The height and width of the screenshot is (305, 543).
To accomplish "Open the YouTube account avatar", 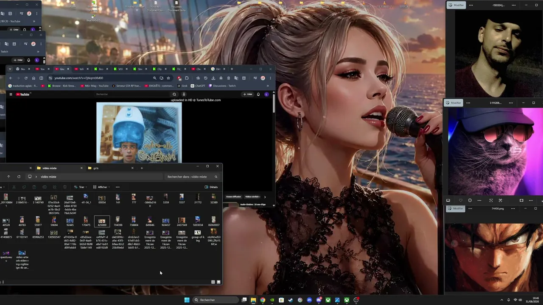I will coord(266,94).
